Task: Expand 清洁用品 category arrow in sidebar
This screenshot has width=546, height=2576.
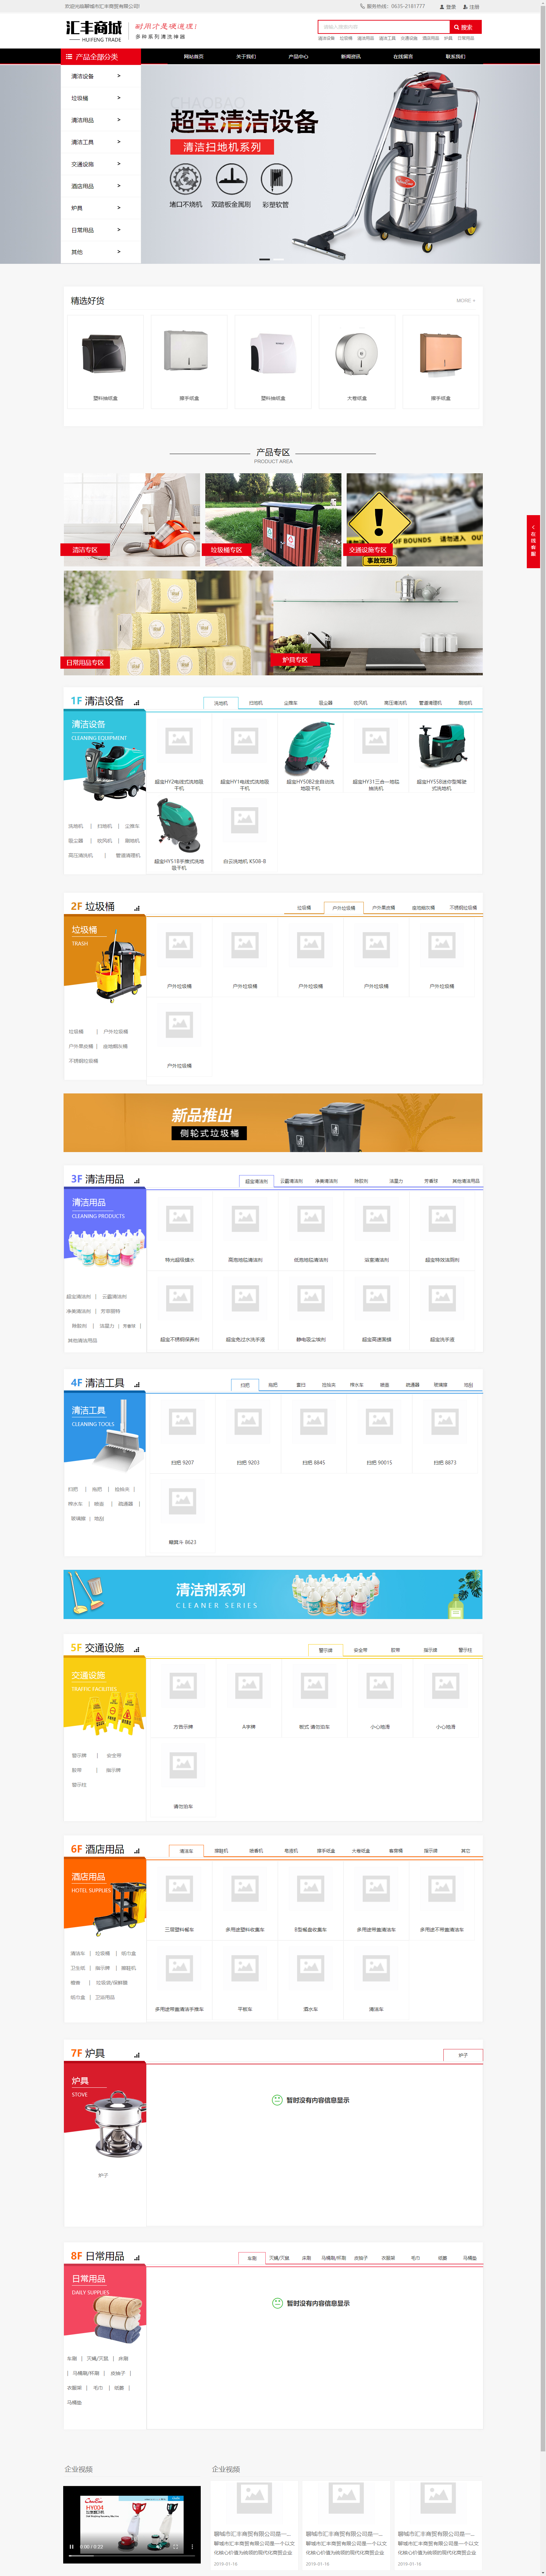Action: (x=119, y=120)
